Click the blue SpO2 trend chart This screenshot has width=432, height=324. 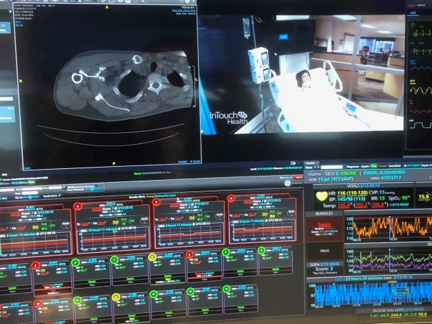click(x=373, y=294)
